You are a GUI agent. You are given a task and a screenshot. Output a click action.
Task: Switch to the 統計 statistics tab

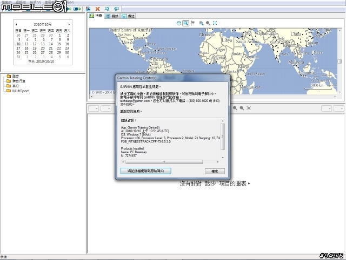tap(112, 16)
